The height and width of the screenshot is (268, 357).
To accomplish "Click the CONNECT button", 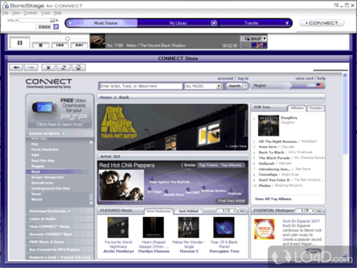I will [322, 23].
